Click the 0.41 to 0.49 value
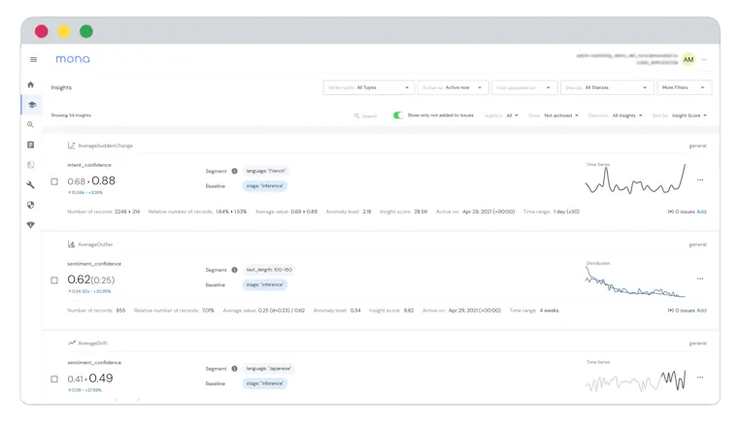 tap(90, 378)
